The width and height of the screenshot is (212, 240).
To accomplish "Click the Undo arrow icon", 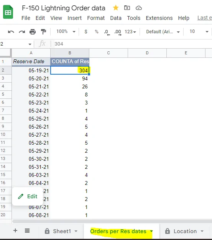I will point(11,32).
